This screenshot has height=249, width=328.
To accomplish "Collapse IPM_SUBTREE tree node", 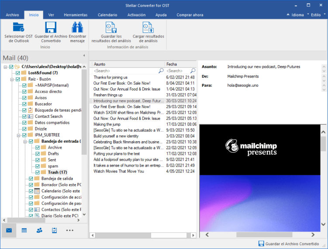I will click(x=18, y=135).
